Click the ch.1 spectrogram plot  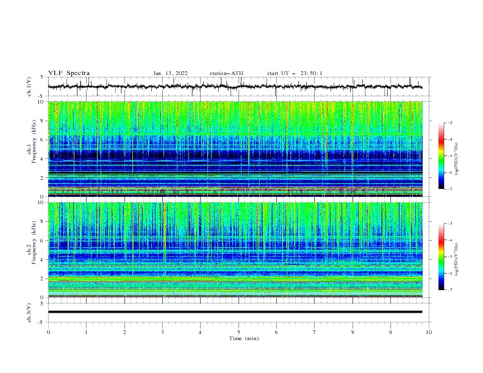click(235, 149)
